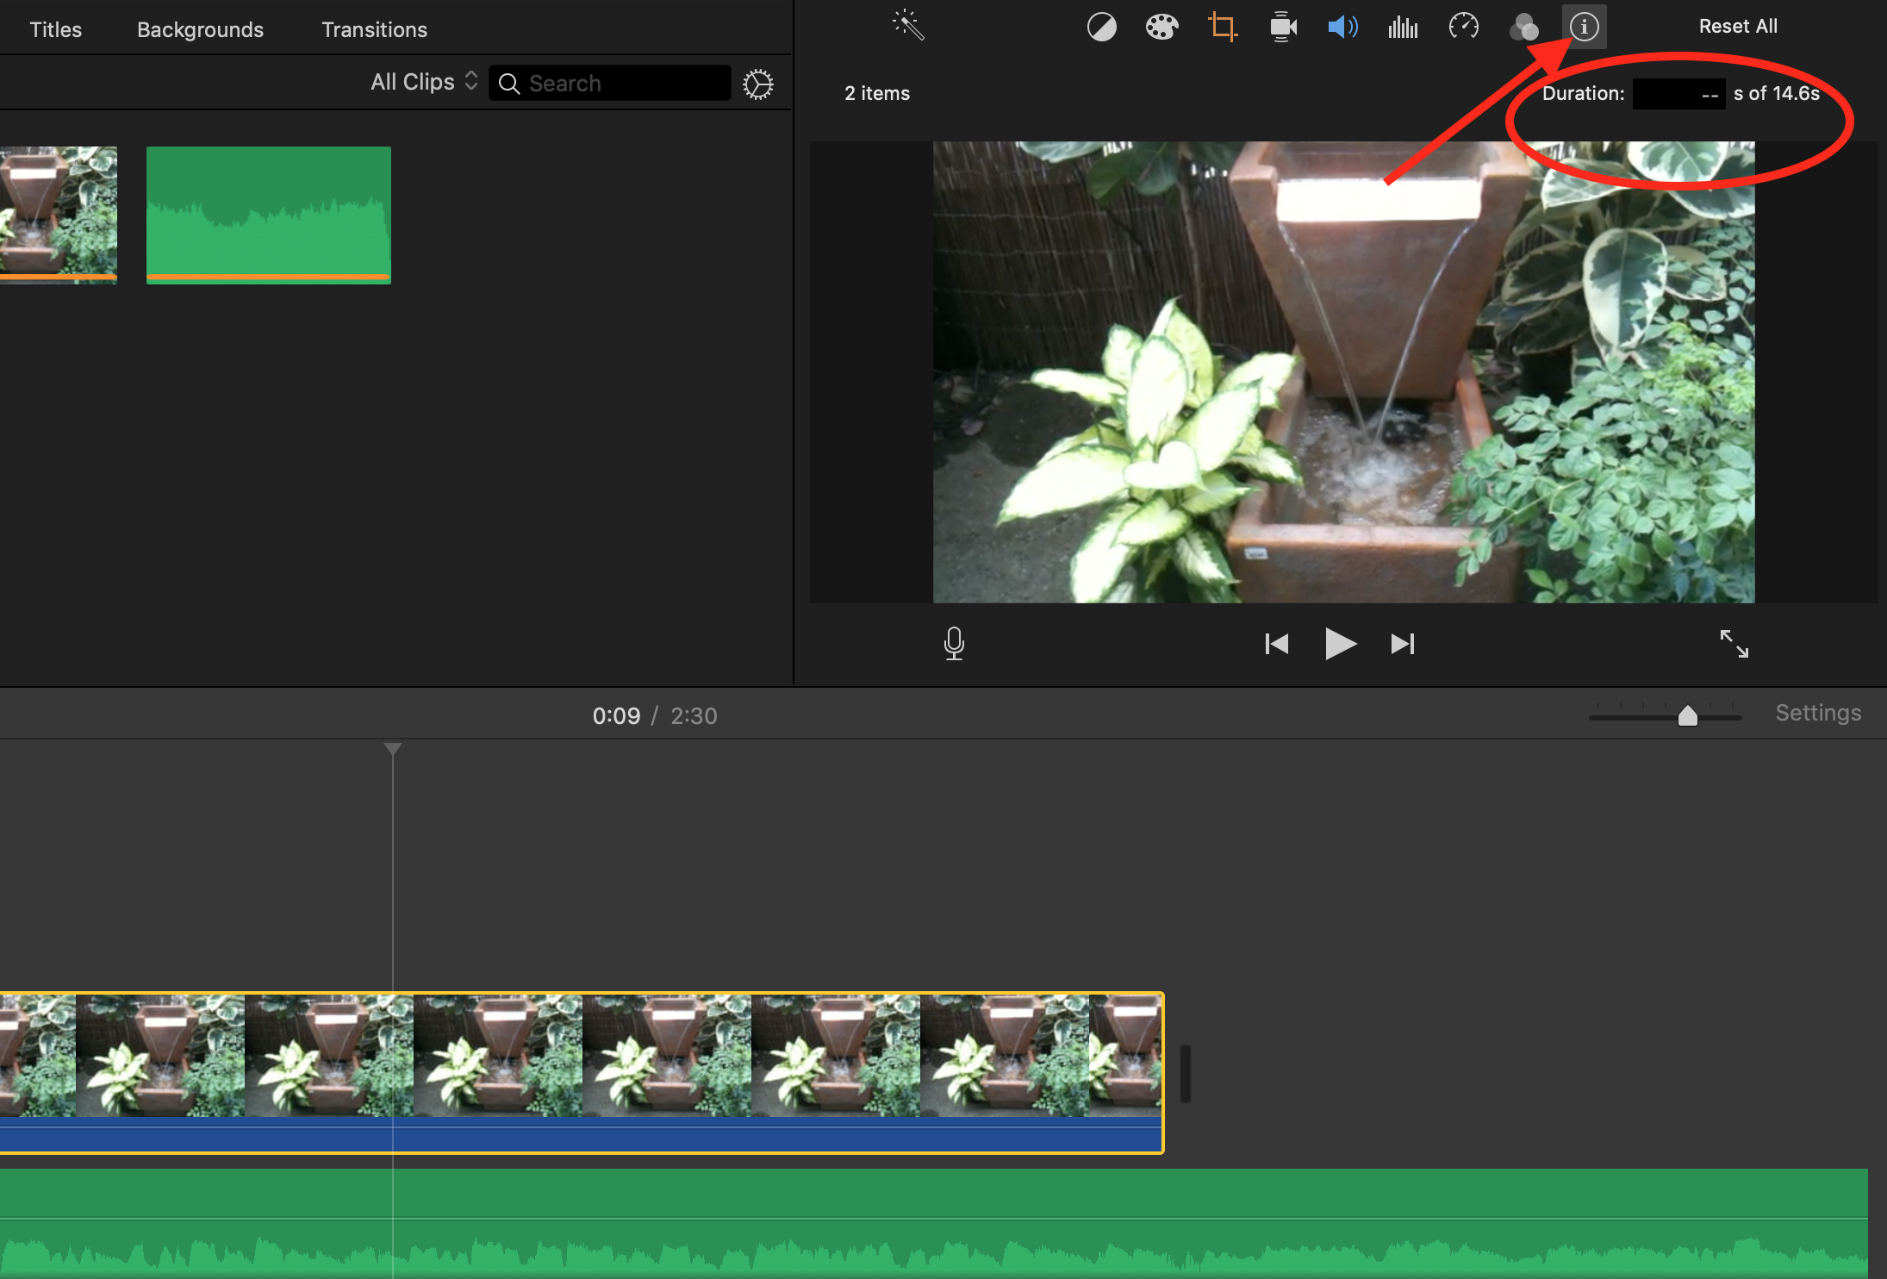Open the stabilization camera tool
This screenshot has width=1887, height=1279.
click(x=1283, y=27)
